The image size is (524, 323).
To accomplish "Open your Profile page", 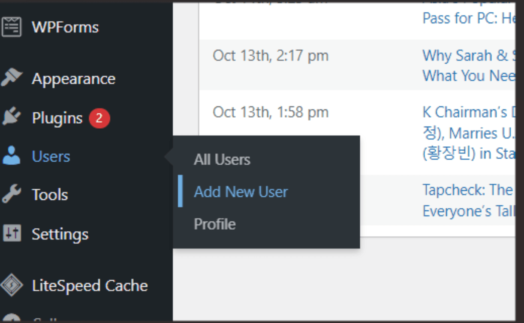I will point(214,224).
